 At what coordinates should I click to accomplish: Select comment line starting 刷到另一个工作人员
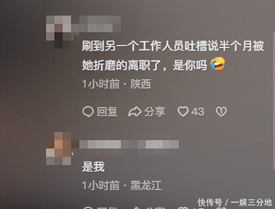click(173, 46)
